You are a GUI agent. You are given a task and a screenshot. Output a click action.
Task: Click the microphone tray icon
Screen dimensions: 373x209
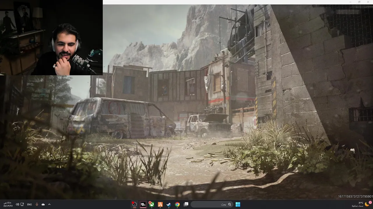(37, 204)
